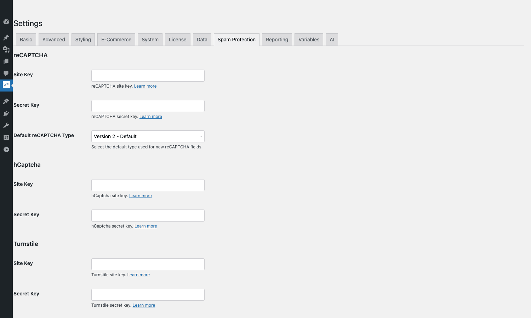Screen dimensions: 531x318
Task: Select the System tab
Action: 150,40
